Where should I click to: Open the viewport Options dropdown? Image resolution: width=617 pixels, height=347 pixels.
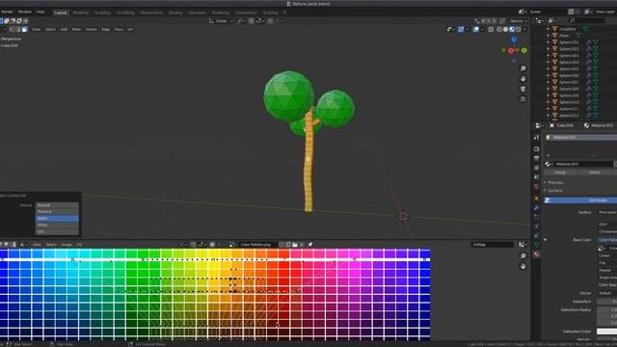518,21
